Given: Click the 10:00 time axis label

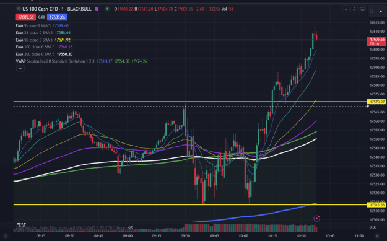Looking at the screenshot, I should point(243,236).
